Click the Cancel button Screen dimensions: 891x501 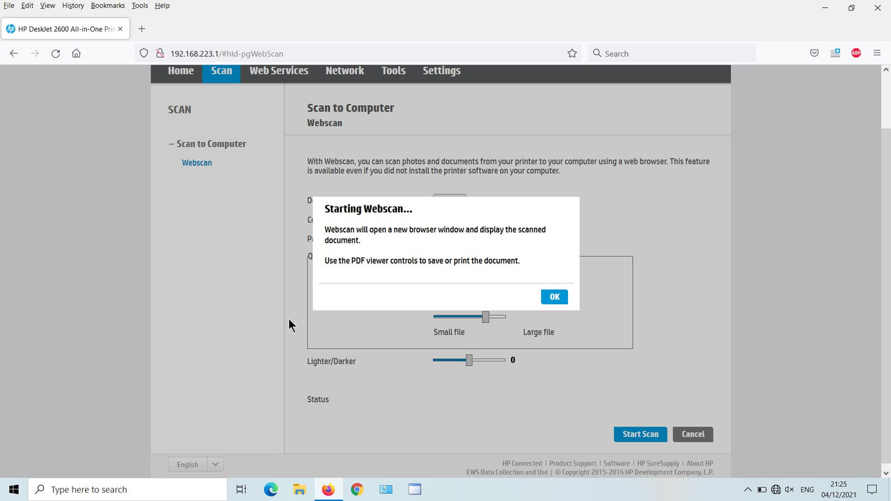coord(693,434)
